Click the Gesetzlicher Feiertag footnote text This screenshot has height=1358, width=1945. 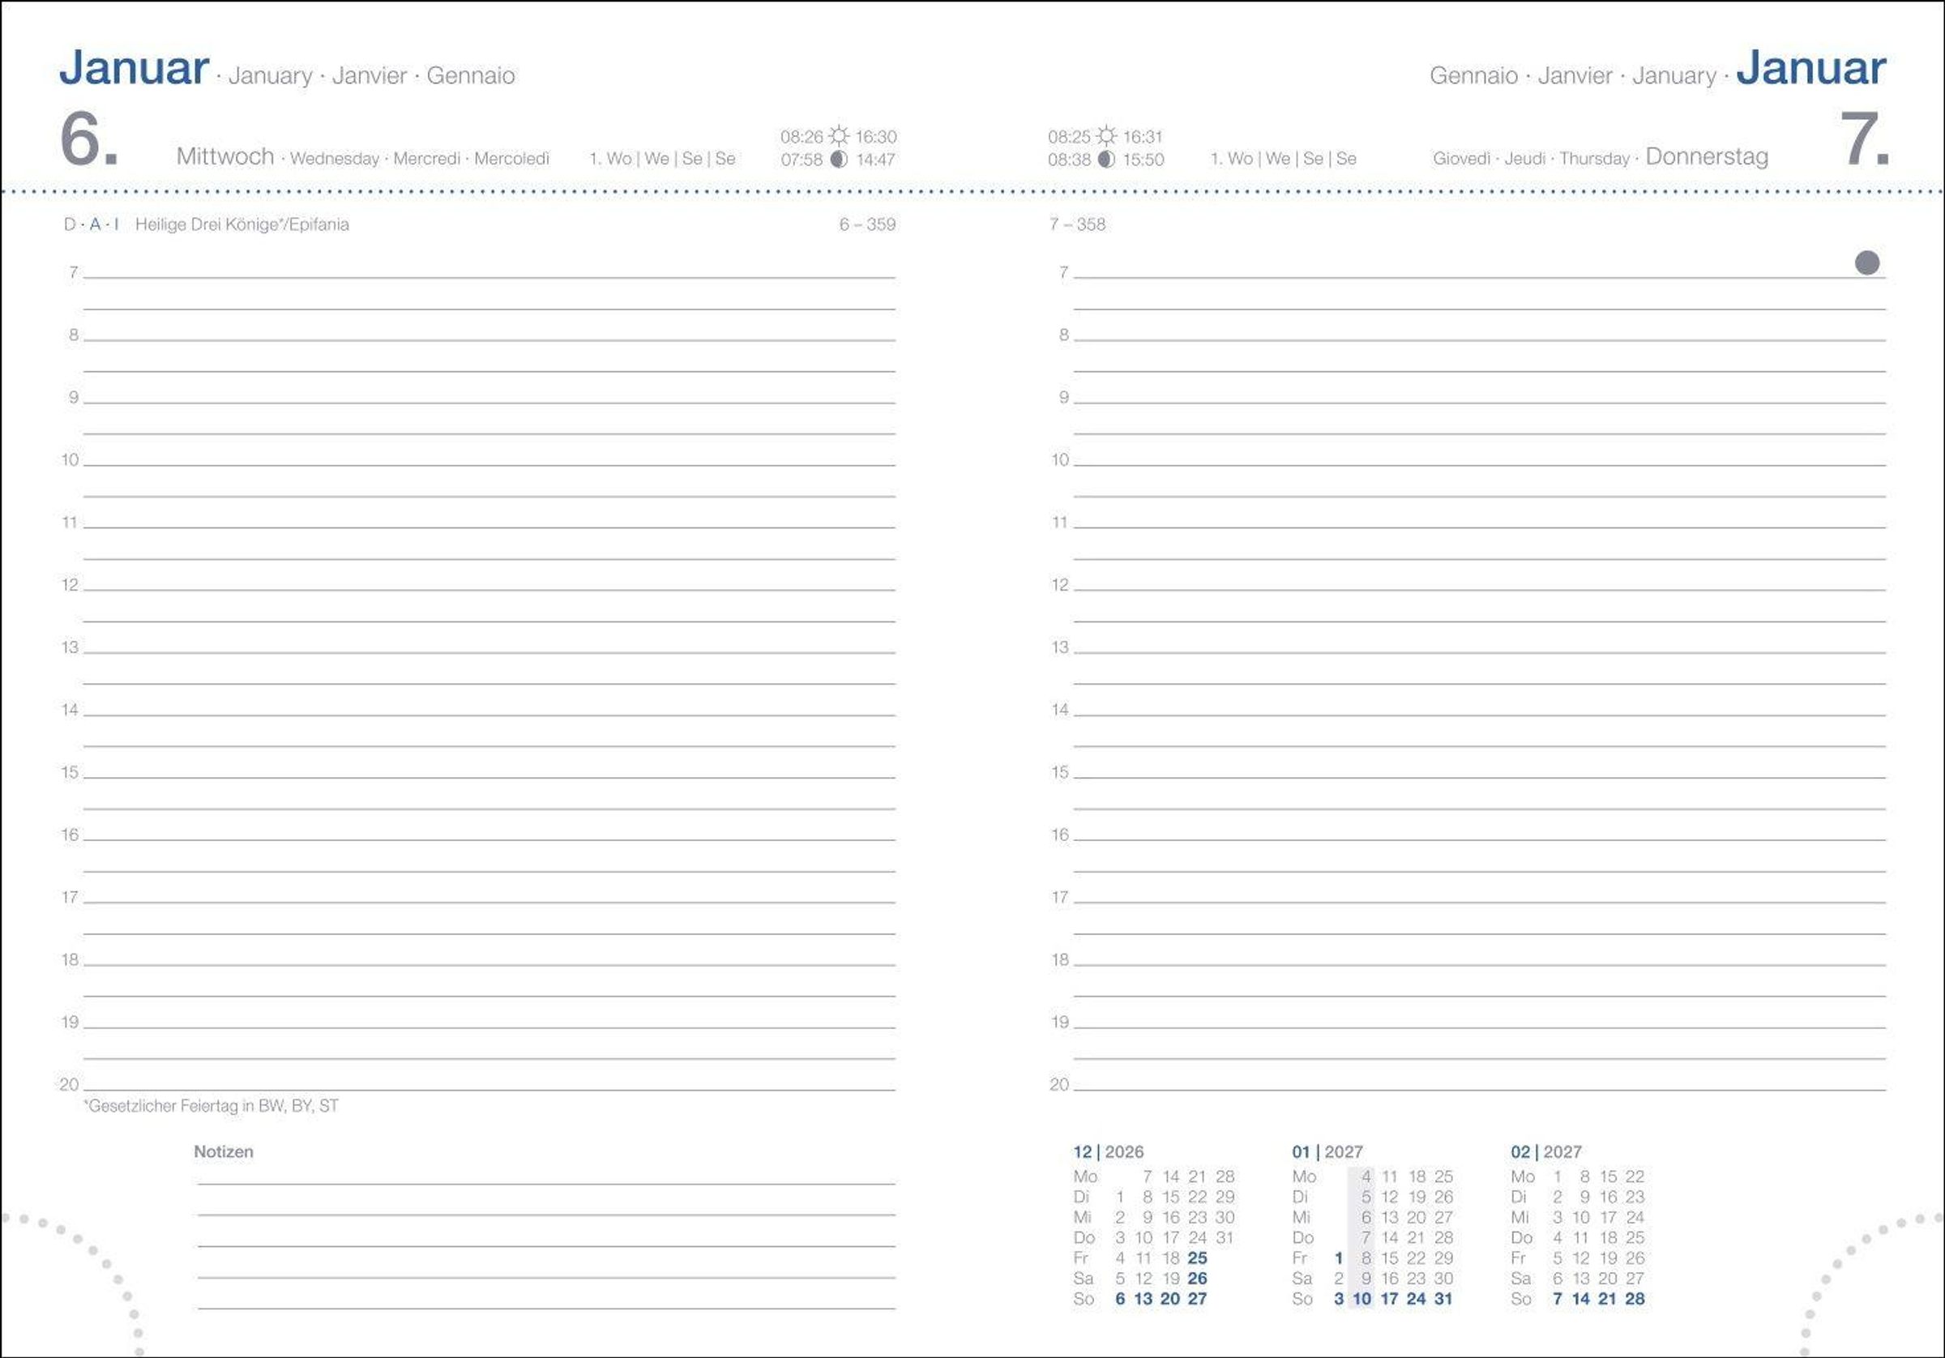coord(211,1105)
